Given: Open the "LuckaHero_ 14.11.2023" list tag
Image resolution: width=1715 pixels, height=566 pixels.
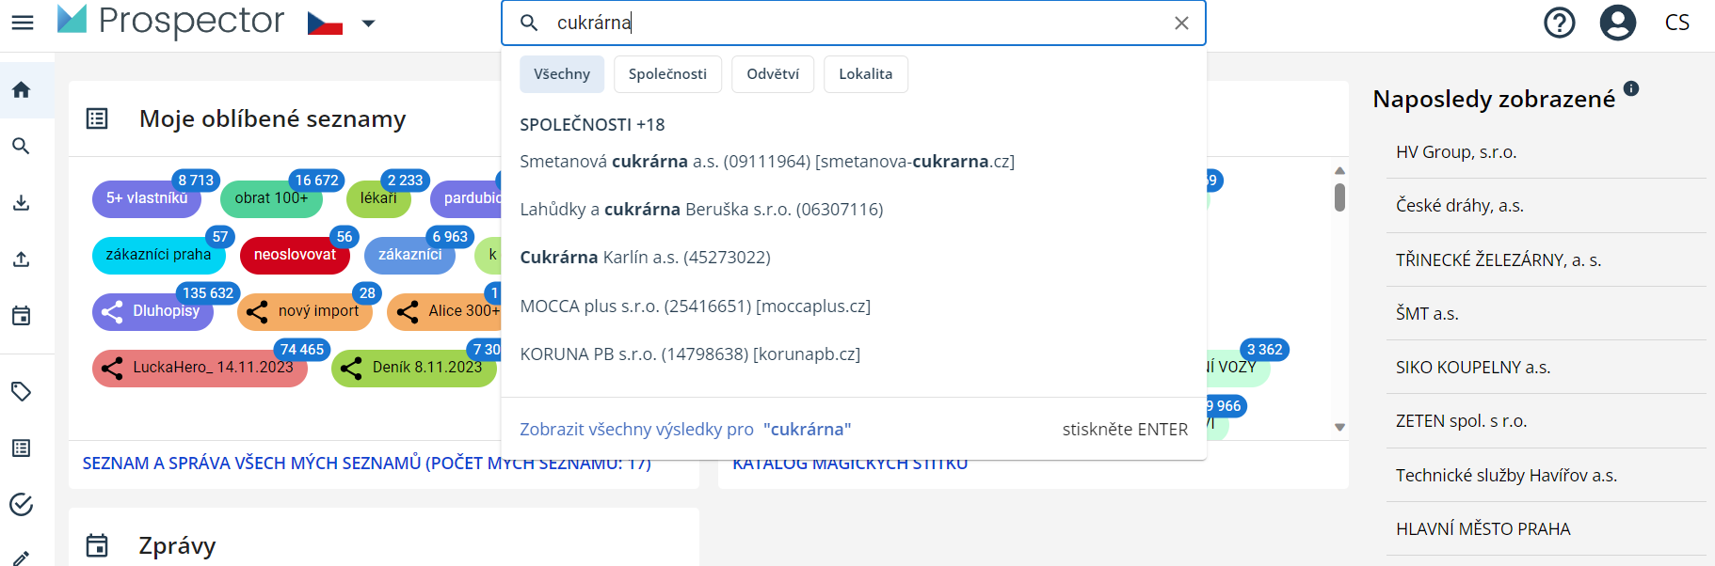Looking at the screenshot, I should tap(200, 368).
